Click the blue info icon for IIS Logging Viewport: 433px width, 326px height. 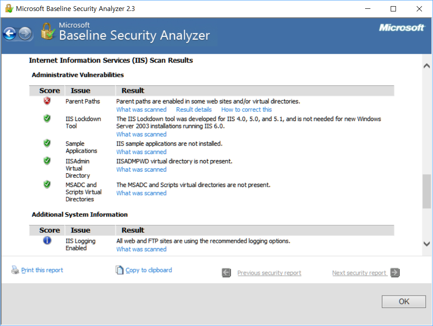click(x=47, y=240)
